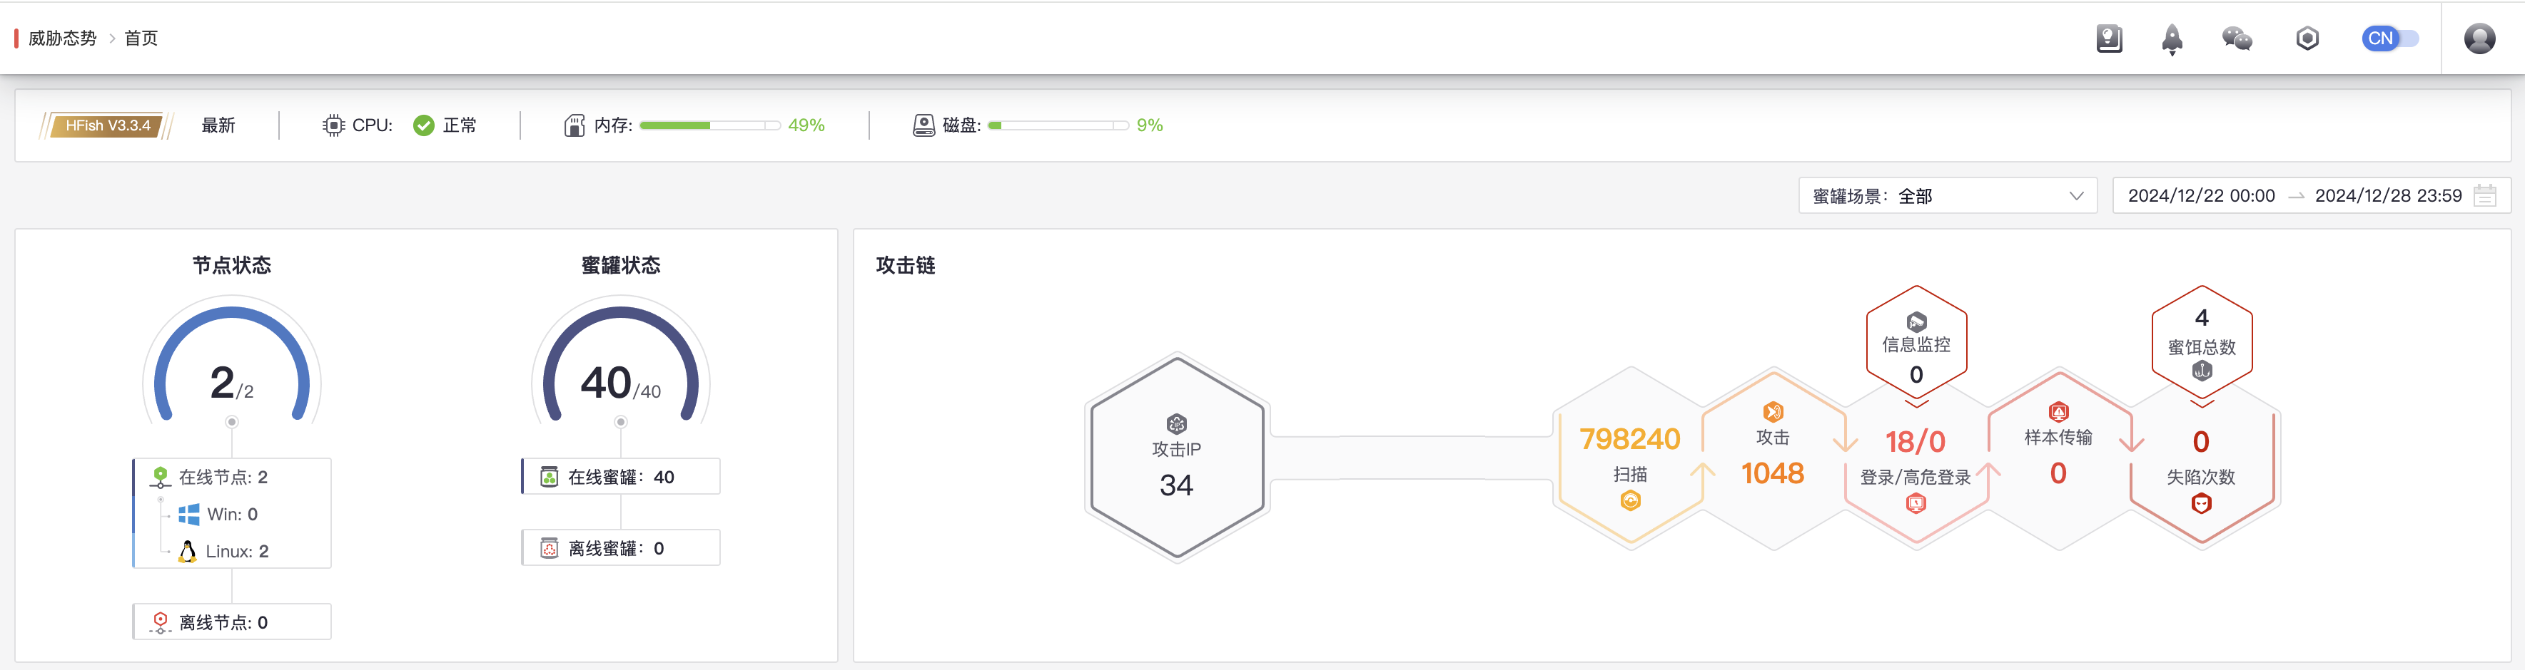This screenshot has height=670, width=2525.
Task: Click the 失陷次数 compromised shield icon
Action: 2202,503
